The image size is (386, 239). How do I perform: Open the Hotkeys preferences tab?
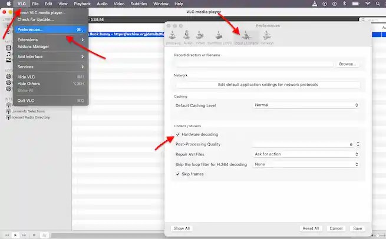[x=267, y=38]
